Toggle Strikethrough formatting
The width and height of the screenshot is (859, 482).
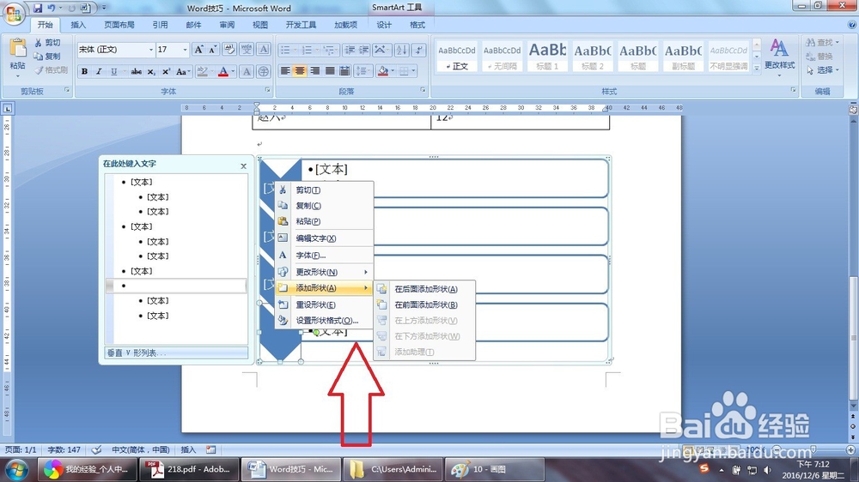click(137, 71)
